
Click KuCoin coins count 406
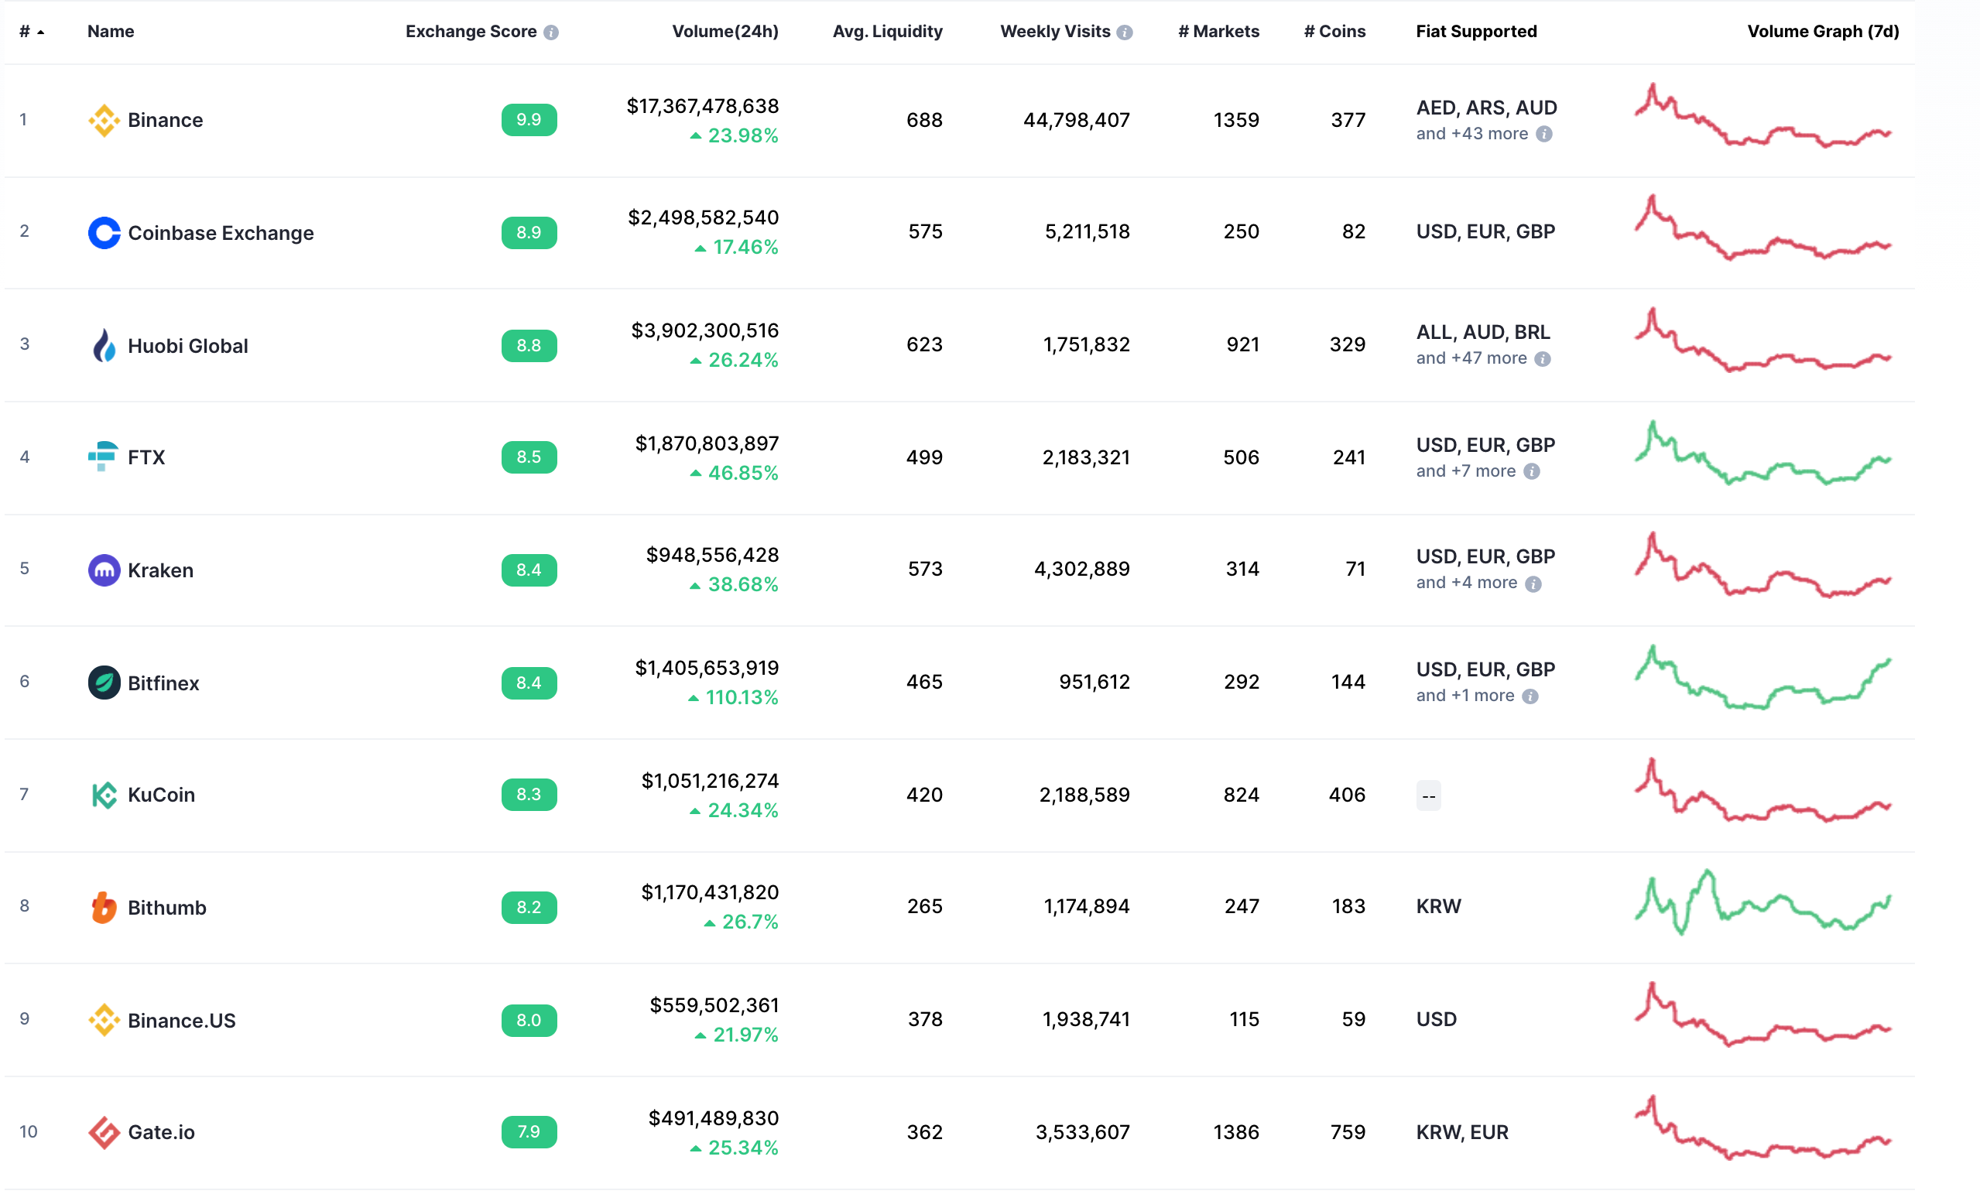pos(1347,796)
